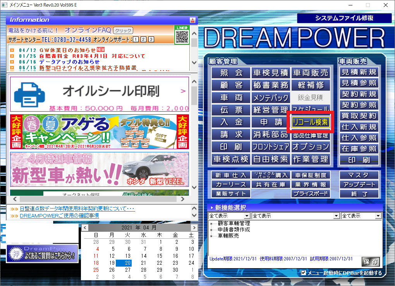
Task: Open 見積新規 in 車両販売
Action: point(359,72)
